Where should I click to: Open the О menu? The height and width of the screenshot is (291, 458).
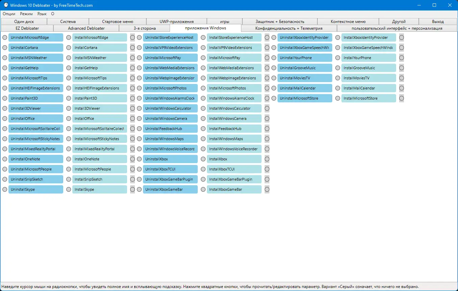pyautogui.click(x=53, y=14)
